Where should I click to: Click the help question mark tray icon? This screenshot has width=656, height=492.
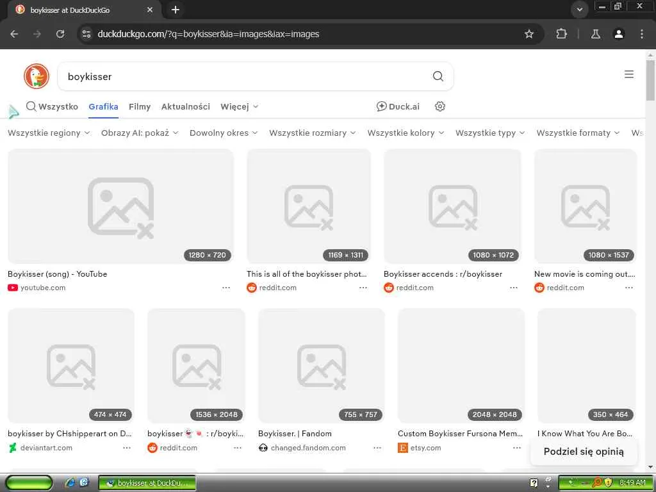tap(534, 483)
